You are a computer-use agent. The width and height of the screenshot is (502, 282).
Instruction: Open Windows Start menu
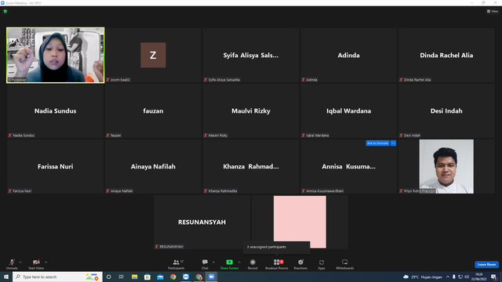(6, 277)
